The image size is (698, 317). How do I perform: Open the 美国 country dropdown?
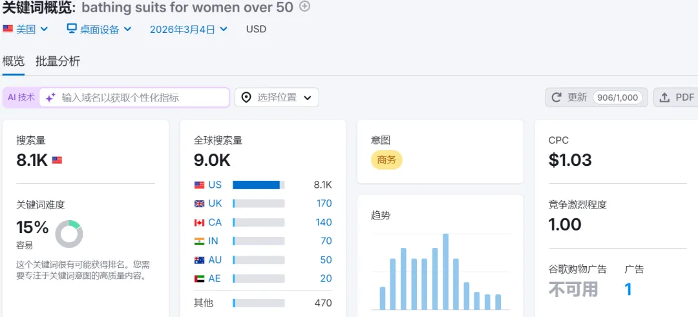26,29
